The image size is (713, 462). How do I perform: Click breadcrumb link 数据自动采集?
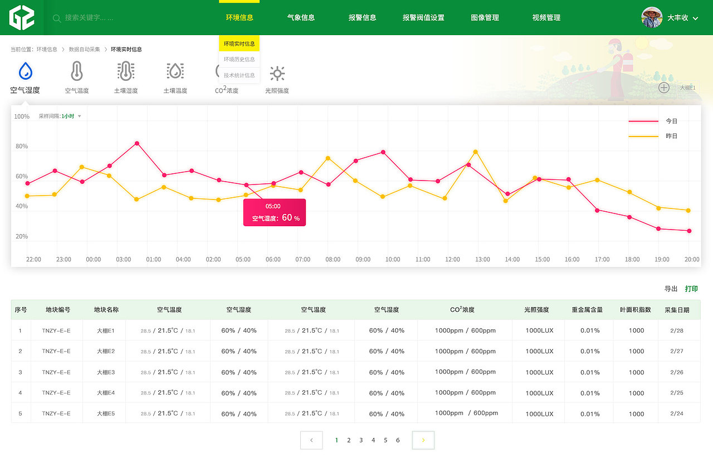click(x=85, y=49)
